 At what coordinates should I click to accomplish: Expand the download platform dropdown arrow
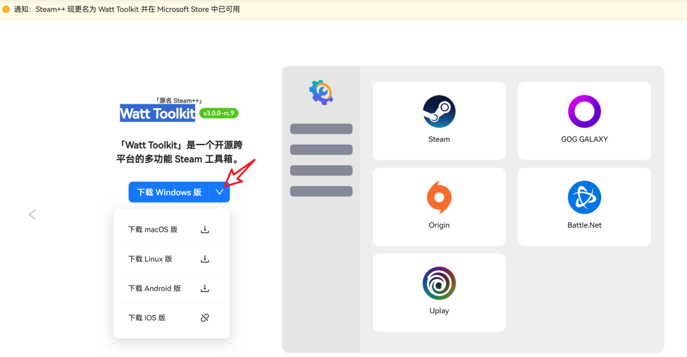pyautogui.click(x=219, y=192)
